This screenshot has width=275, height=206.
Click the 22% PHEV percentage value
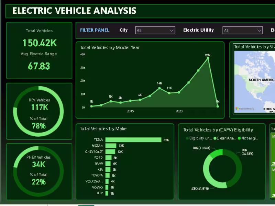[x=39, y=182]
